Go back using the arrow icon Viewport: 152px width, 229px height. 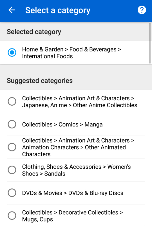coord(12,10)
